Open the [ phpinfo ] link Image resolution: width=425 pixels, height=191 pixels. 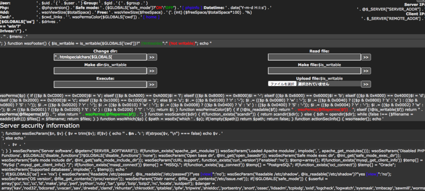(192, 7)
